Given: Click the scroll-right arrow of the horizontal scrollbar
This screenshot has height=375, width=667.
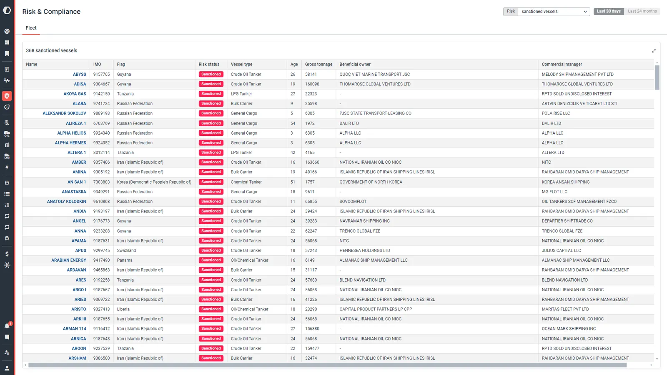Looking at the screenshot, I should coord(651,365).
